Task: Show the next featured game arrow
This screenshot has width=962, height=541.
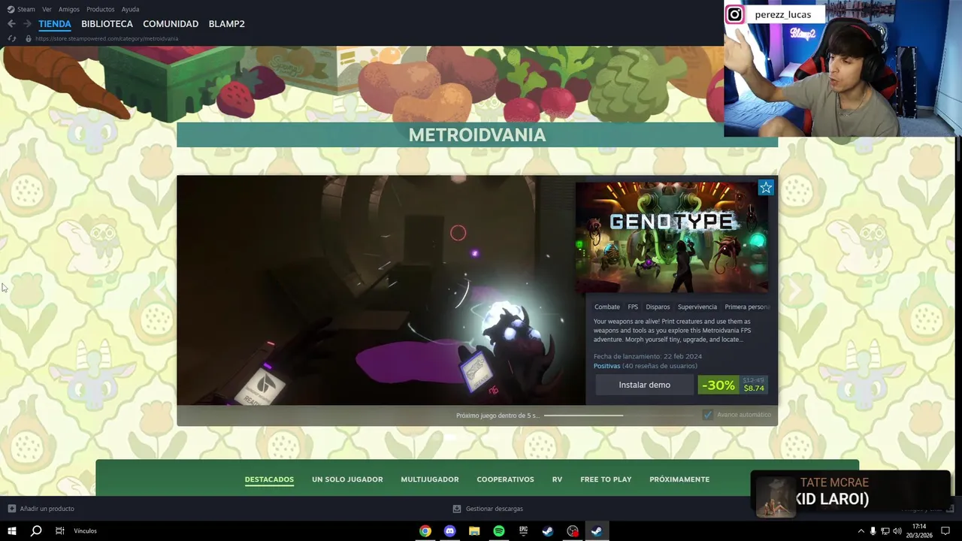Action: coord(794,290)
